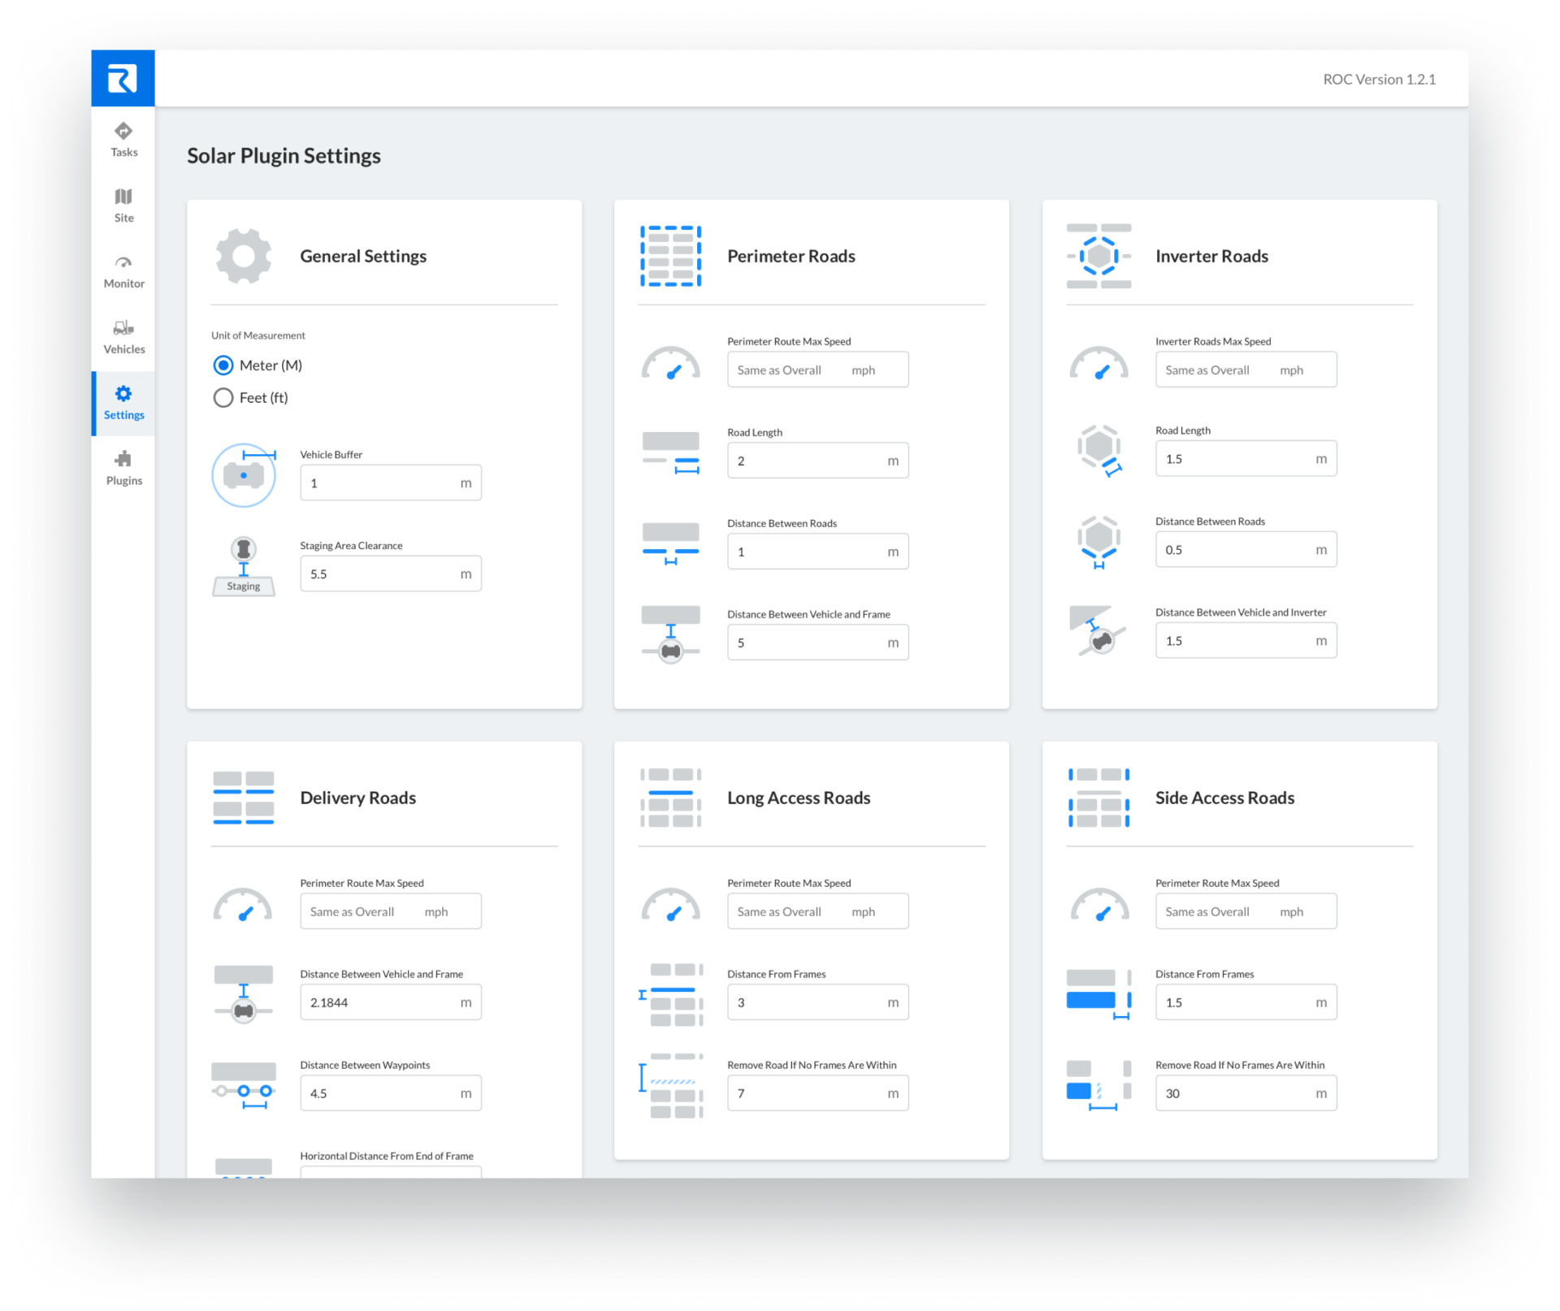Edit Distance Between Waypoints field
The width and height of the screenshot is (1560, 1311).
(x=390, y=1093)
